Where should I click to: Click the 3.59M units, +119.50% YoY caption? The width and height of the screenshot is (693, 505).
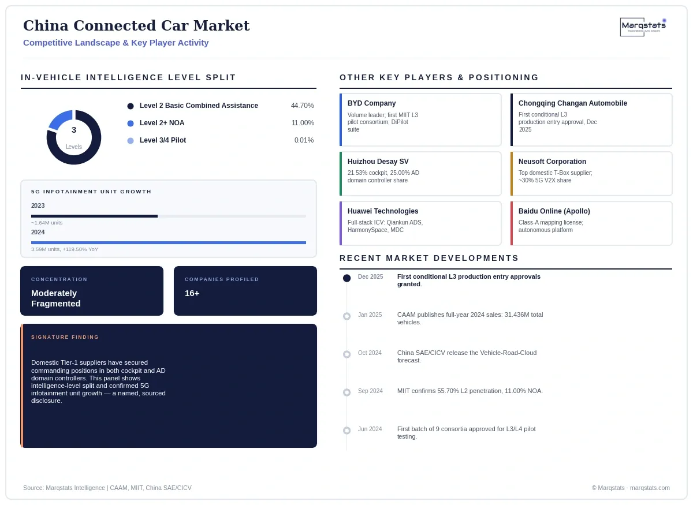[x=65, y=249]
